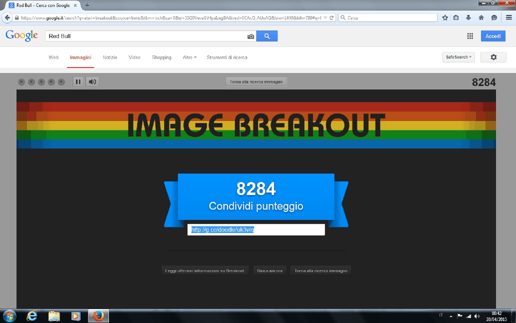Show the bookmarks list icon
The width and height of the screenshot is (516, 323).
pos(456,18)
